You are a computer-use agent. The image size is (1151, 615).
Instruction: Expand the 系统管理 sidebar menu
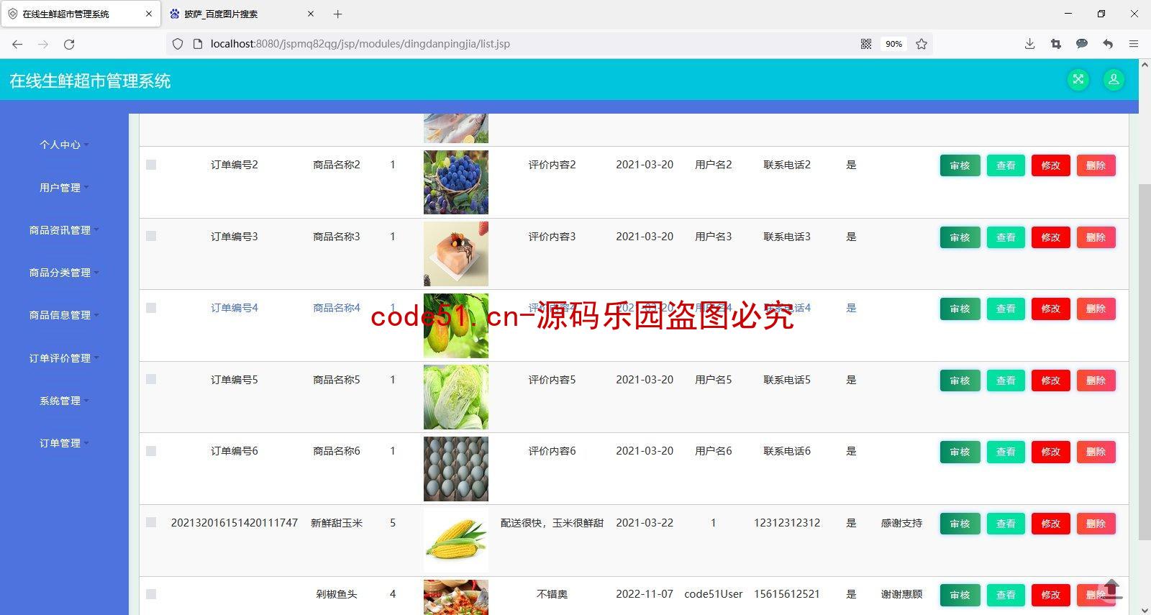point(64,401)
